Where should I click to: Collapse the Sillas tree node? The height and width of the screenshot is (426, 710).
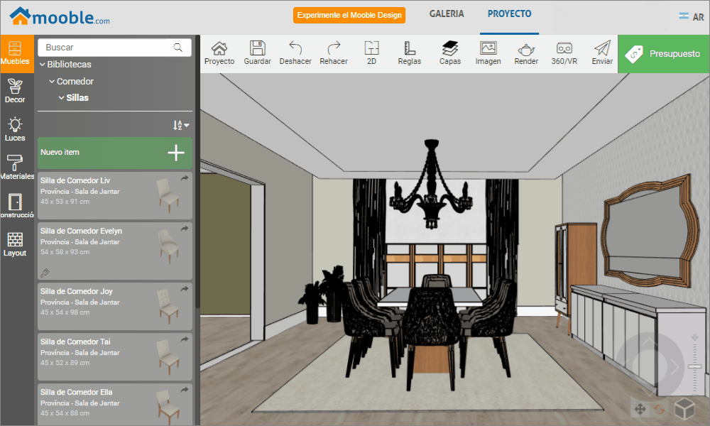coord(61,98)
